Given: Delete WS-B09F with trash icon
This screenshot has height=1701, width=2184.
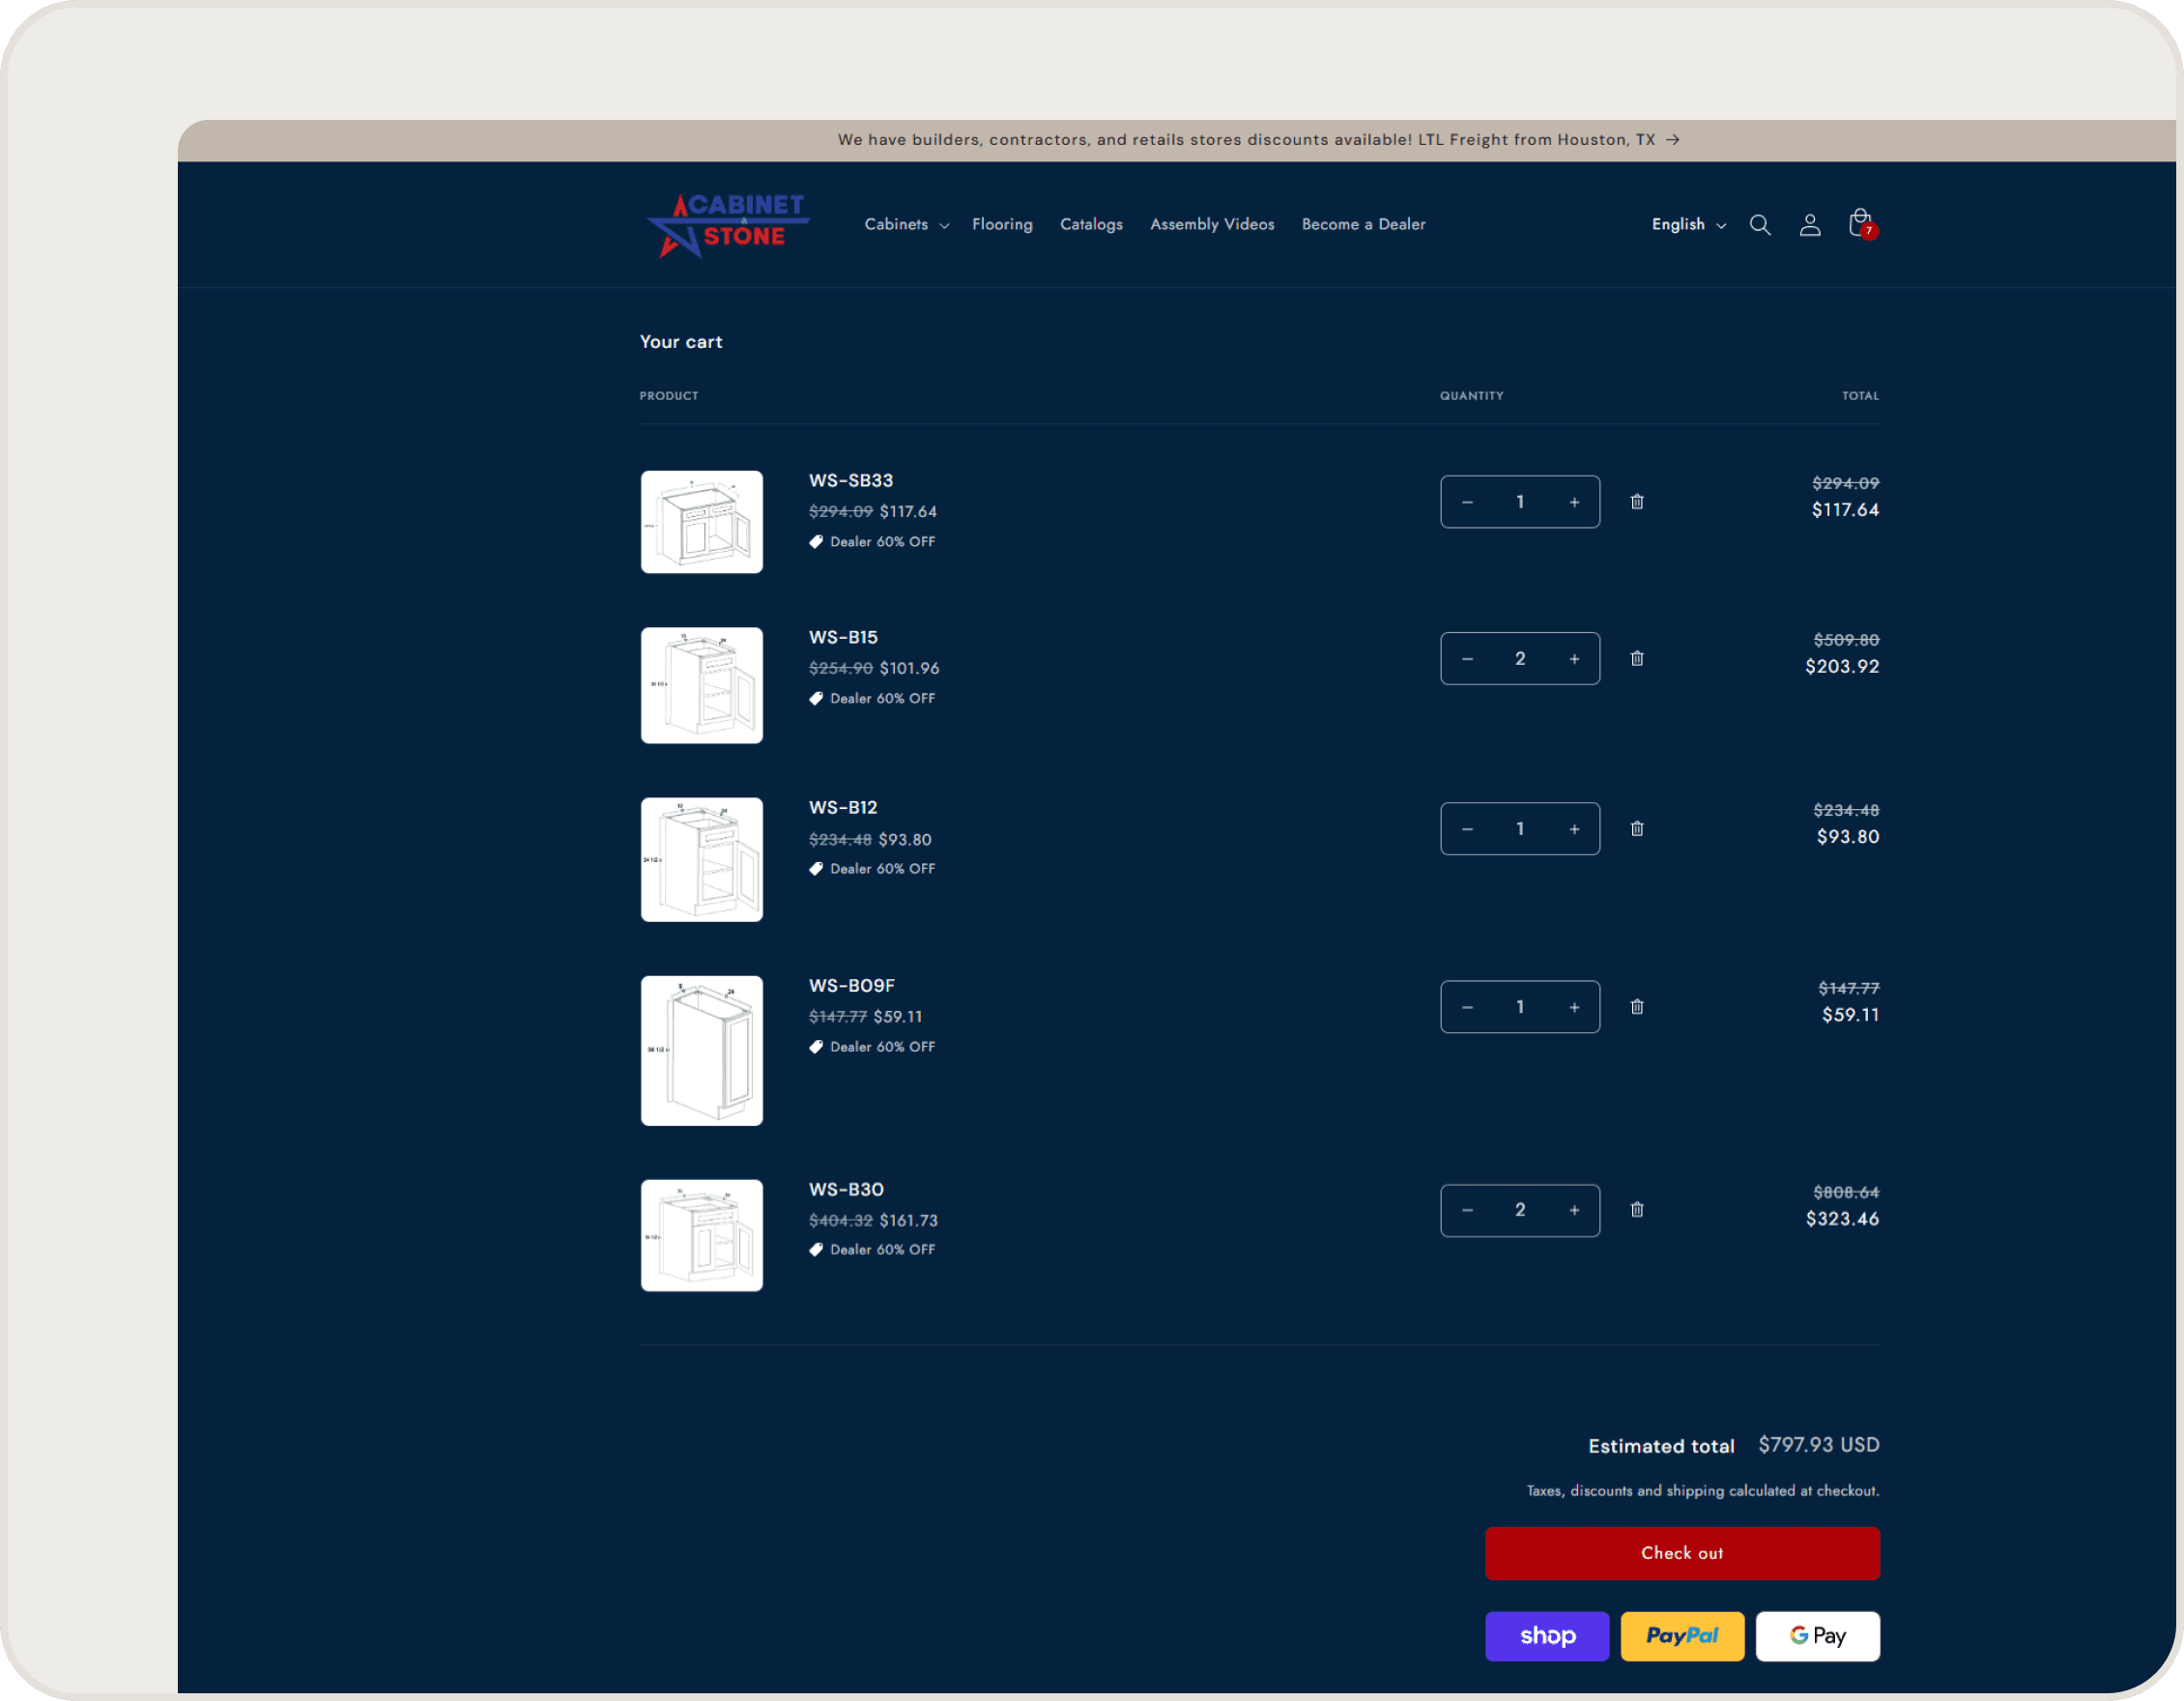Looking at the screenshot, I should click(x=1636, y=1007).
